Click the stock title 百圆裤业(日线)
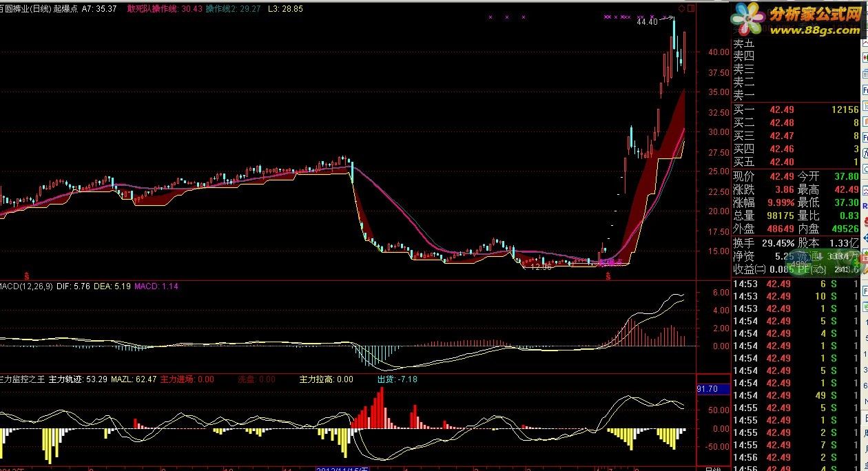Screen dimensions: 868x471 24,9
